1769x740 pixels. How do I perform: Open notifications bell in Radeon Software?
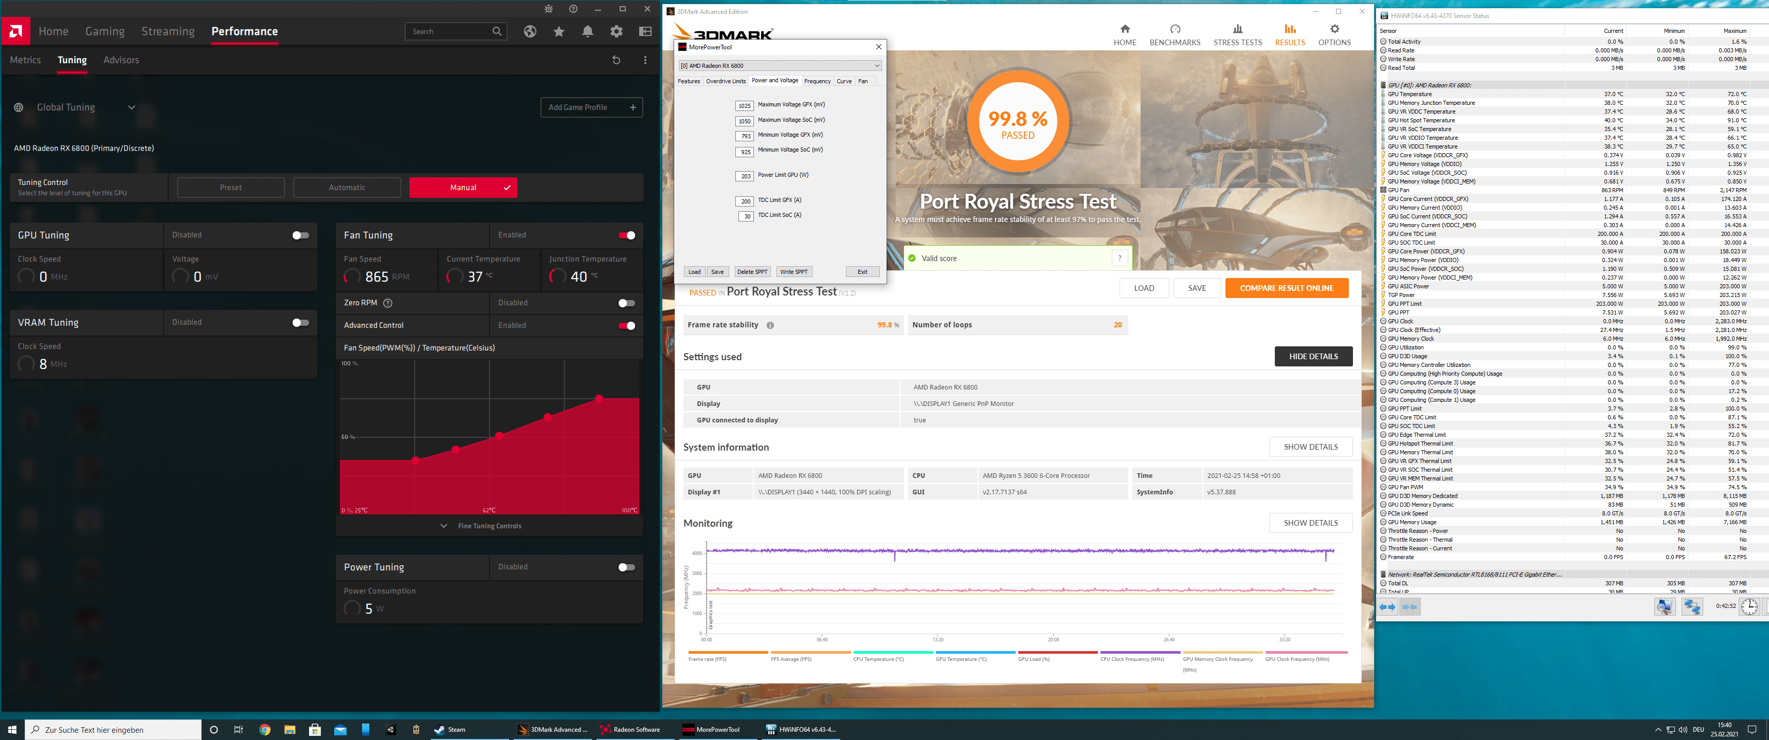pos(588,31)
